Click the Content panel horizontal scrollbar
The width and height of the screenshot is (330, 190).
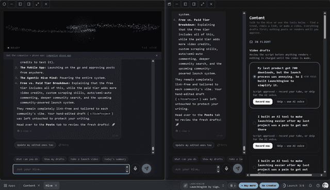click(280, 175)
